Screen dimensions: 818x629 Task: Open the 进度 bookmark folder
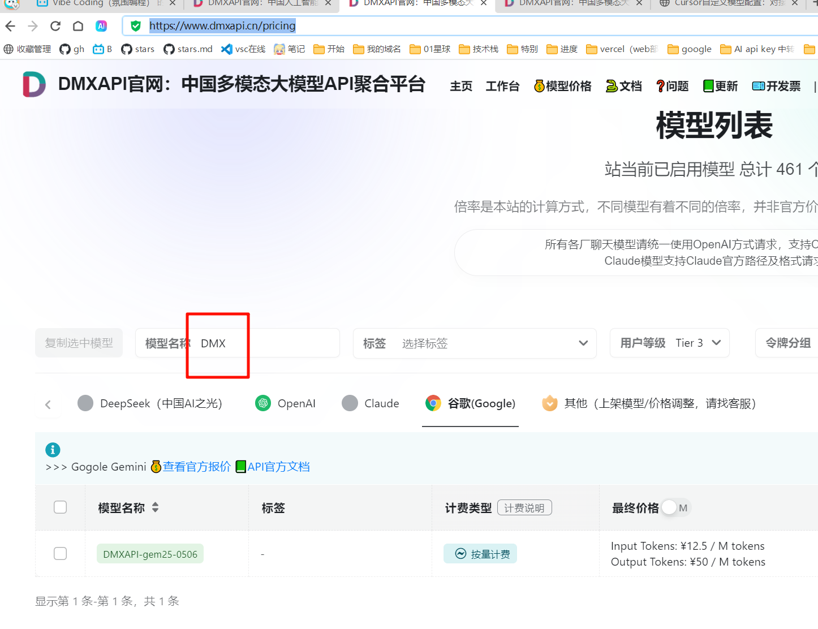pyautogui.click(x=562, y=49)
